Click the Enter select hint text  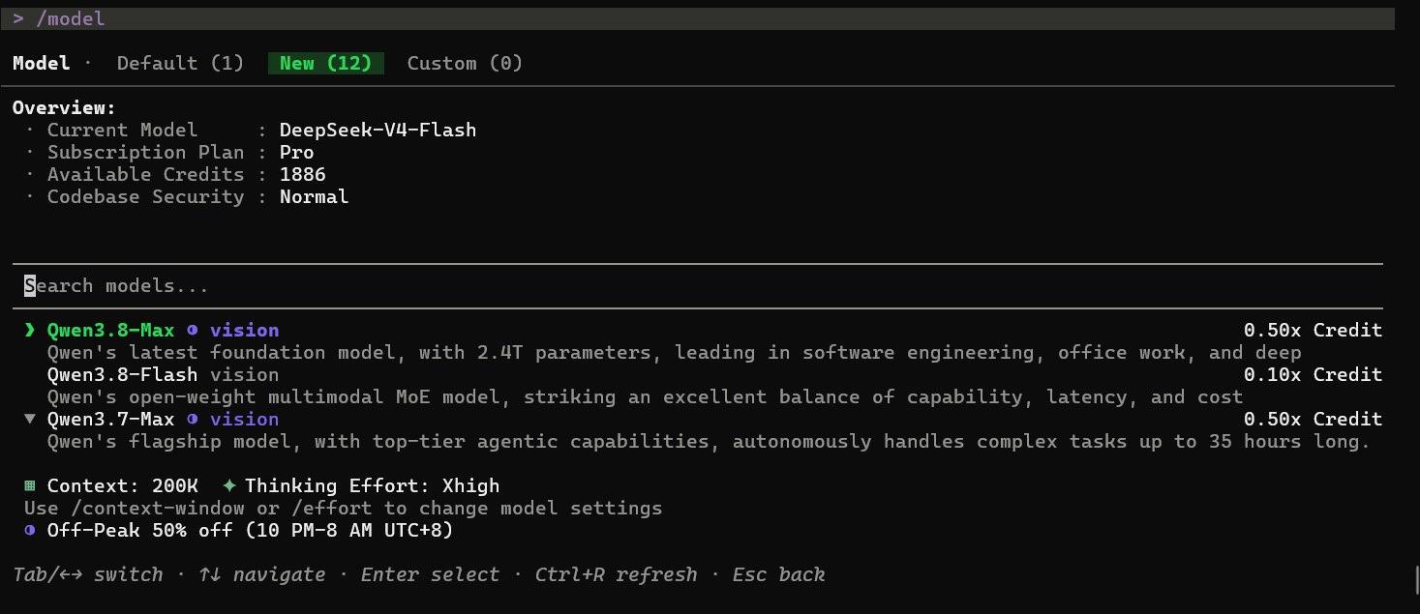click(430, 575)
